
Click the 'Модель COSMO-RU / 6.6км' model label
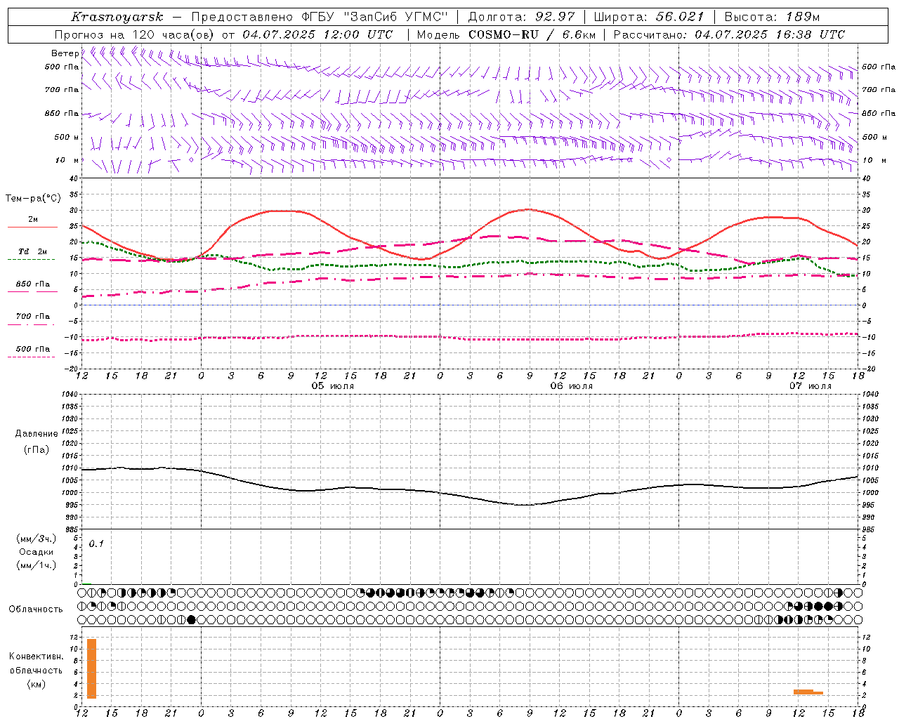506,34
